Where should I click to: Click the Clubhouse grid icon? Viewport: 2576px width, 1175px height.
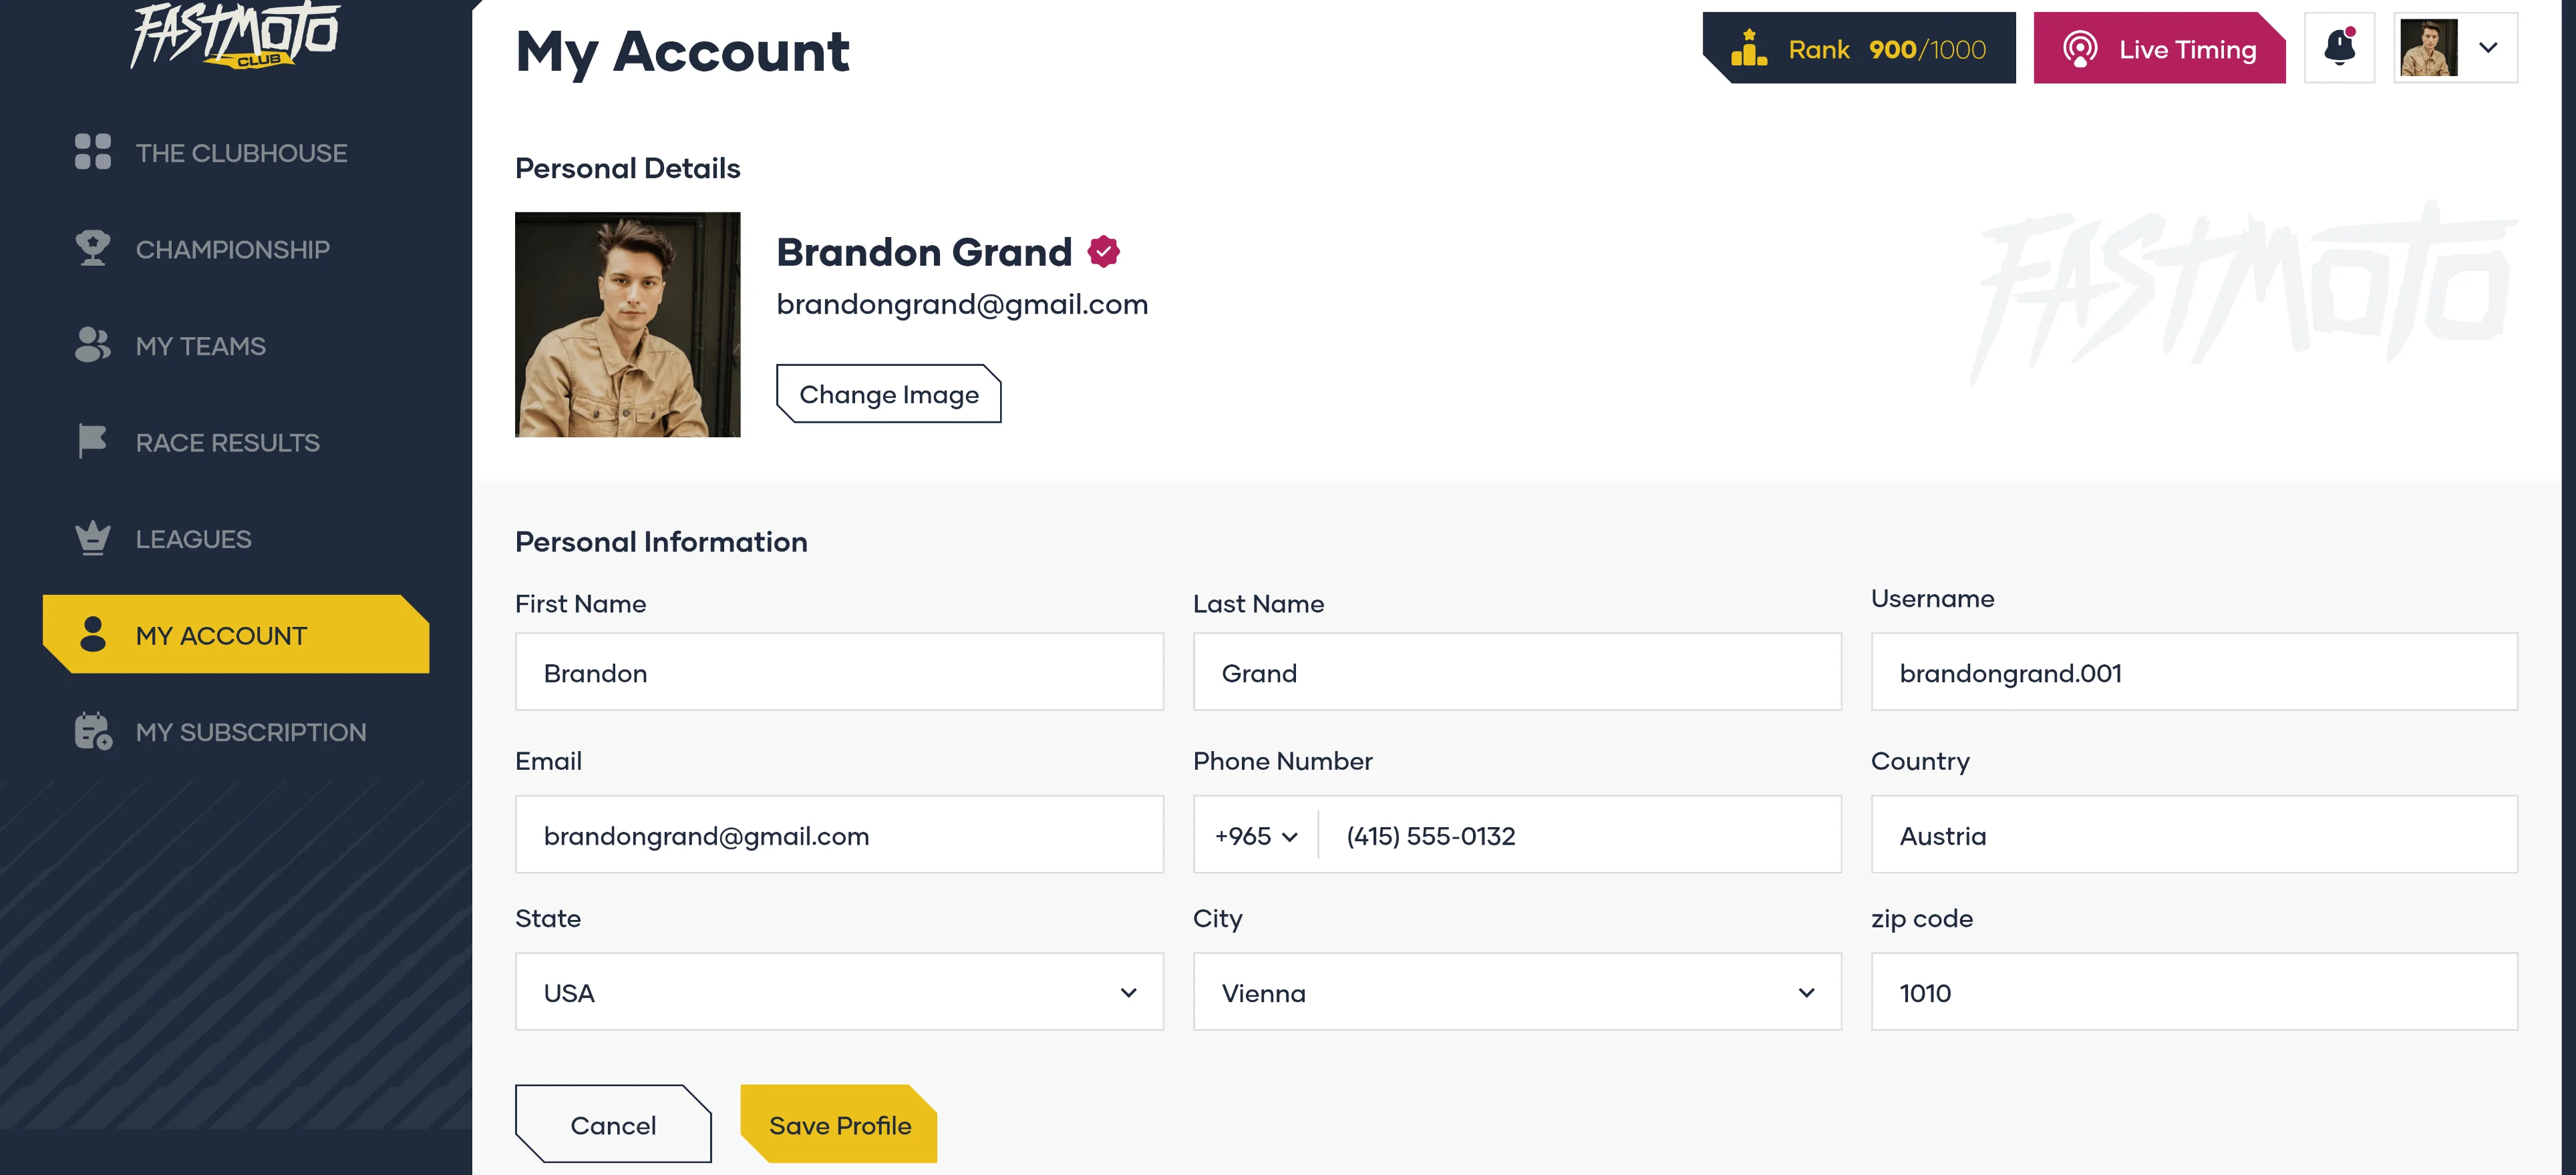pos(93,152)
